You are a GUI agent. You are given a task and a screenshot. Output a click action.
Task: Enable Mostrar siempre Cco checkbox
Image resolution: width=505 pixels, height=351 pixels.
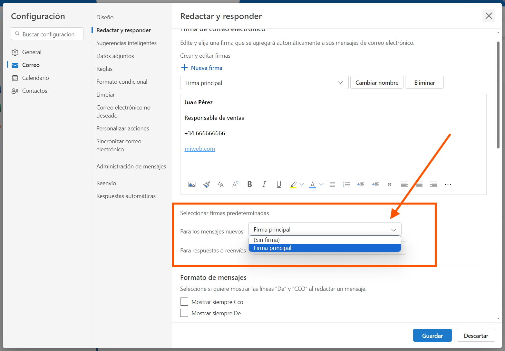(184, 302)
